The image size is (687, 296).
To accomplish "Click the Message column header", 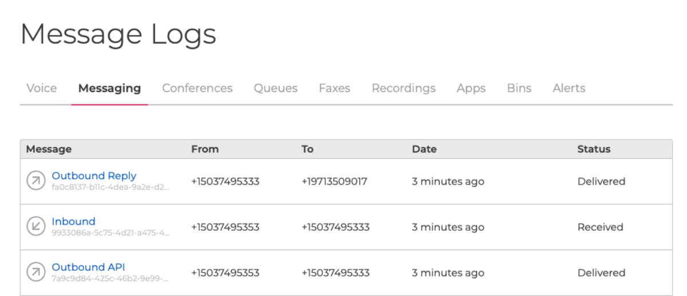I will pos(49,149).
